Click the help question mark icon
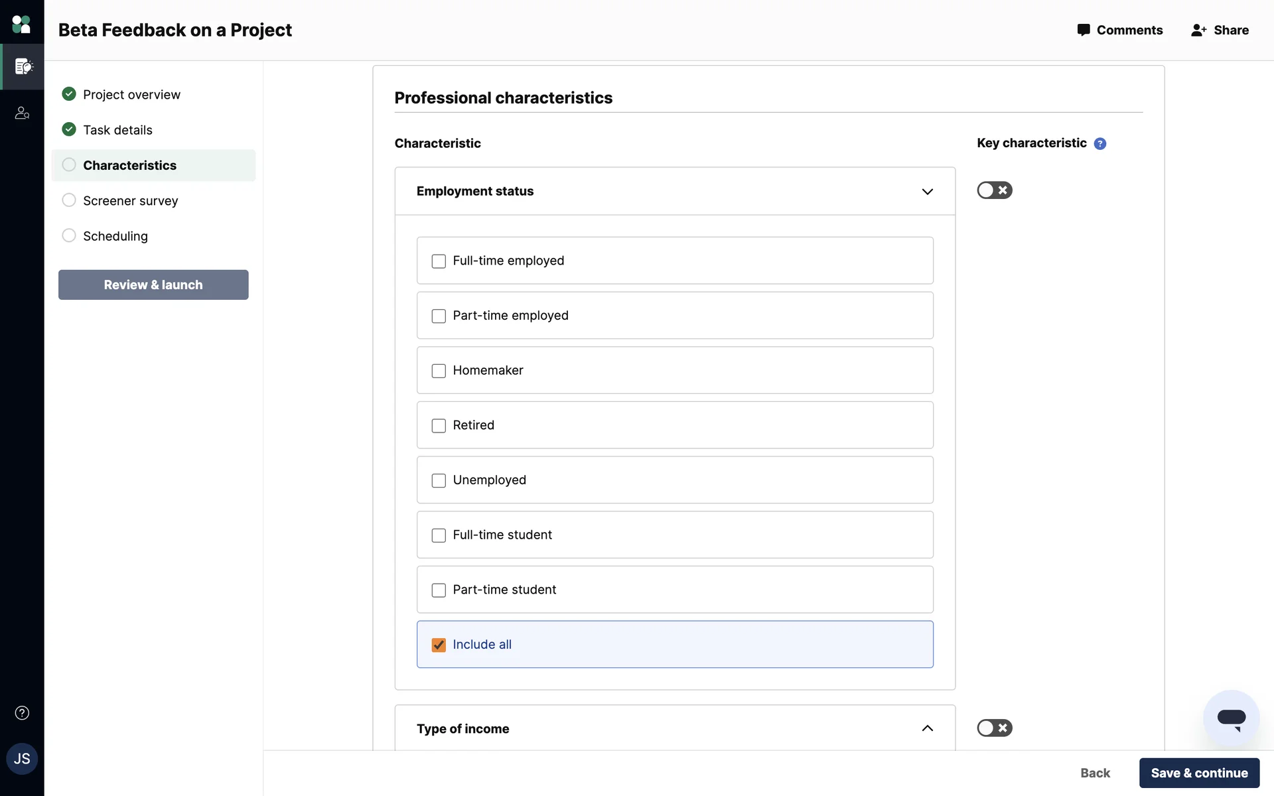 [x=22, y=713]
